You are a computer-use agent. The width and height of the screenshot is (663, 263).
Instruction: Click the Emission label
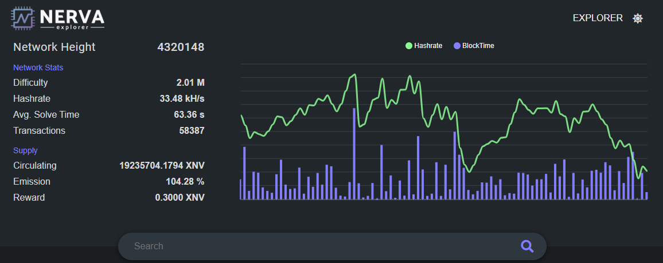tap(32, 181)
